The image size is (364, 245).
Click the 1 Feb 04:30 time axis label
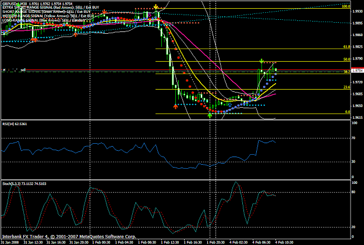tap(124, 243)
